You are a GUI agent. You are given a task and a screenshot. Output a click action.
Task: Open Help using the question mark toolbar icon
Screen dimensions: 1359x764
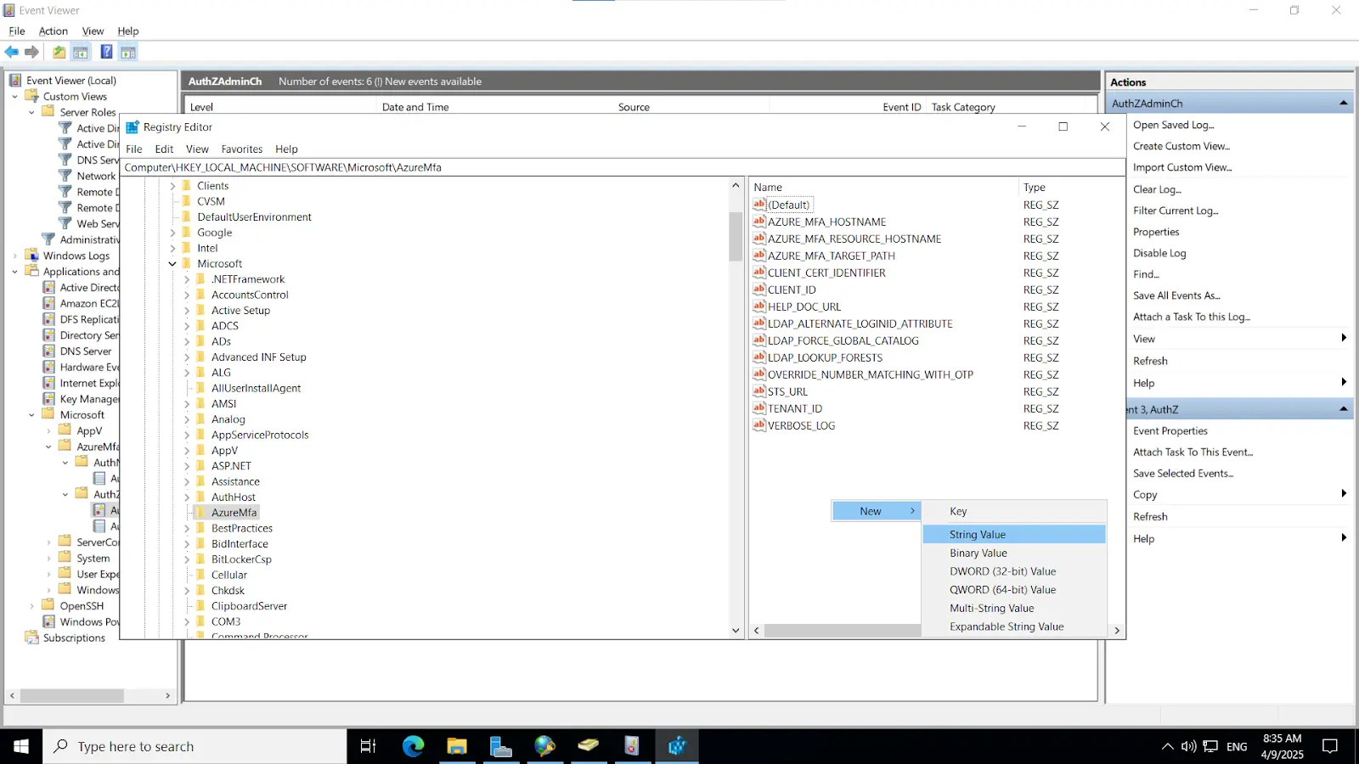pyautogui.click(x=105, y=52)
